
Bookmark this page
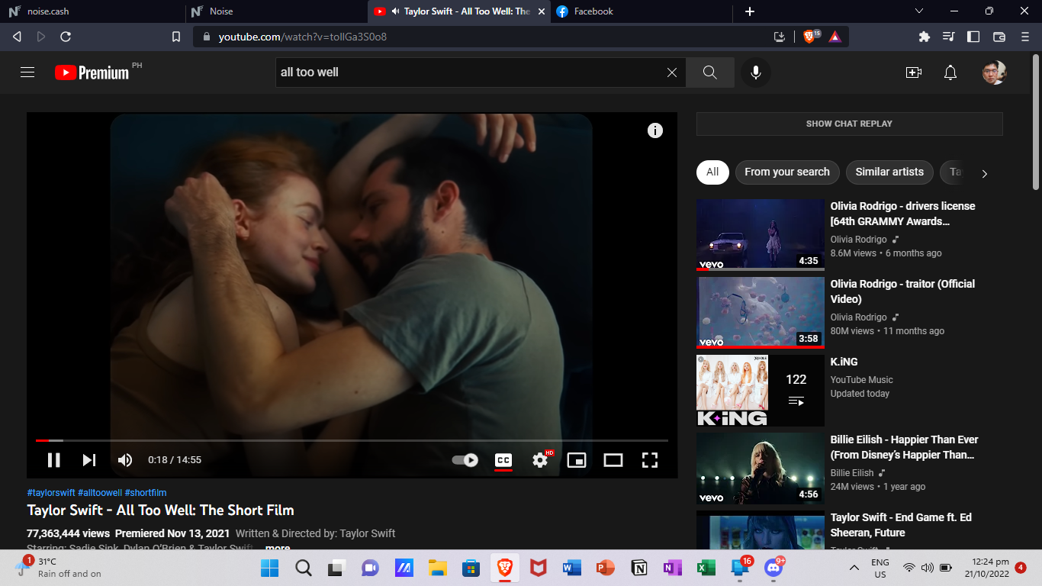(x=176, y=37)
